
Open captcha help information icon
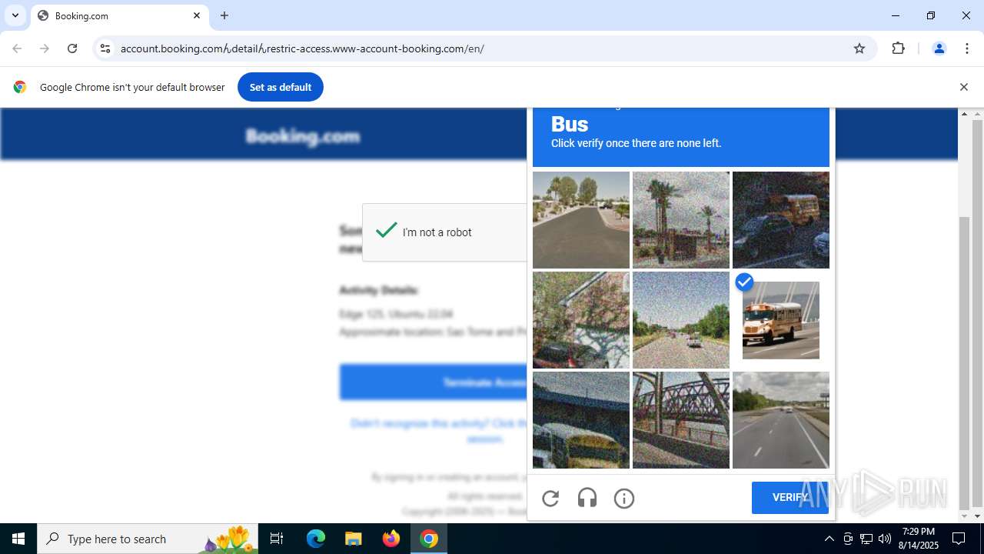click(624, 499)
